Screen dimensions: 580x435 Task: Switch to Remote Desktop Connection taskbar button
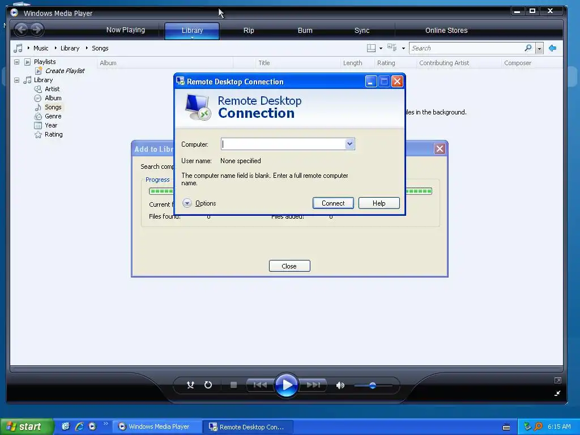248,427
